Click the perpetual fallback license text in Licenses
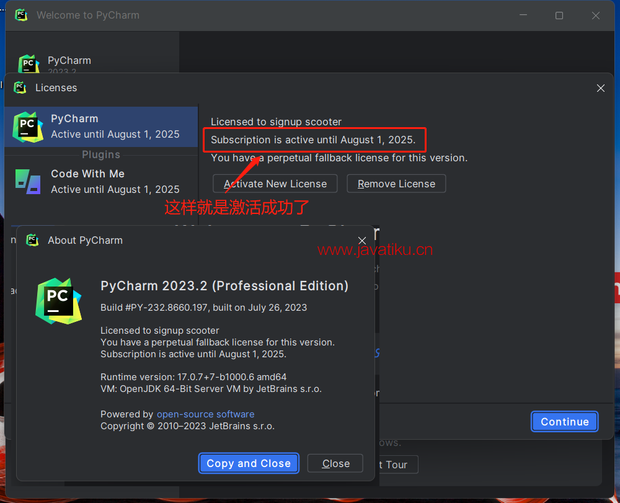 pyautogui.click(x=339, y=158)
